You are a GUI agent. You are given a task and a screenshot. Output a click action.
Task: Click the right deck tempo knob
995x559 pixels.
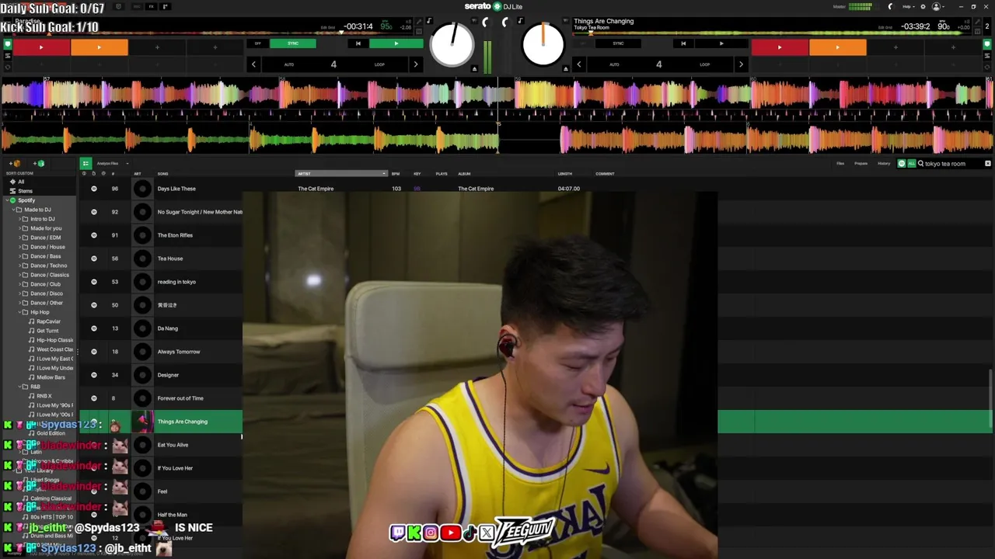(x=543, y=45)
